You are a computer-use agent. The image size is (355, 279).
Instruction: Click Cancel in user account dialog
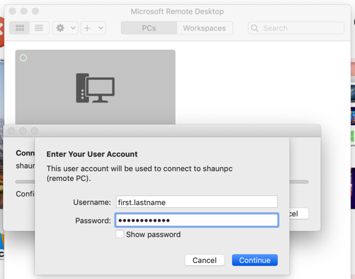205,260
